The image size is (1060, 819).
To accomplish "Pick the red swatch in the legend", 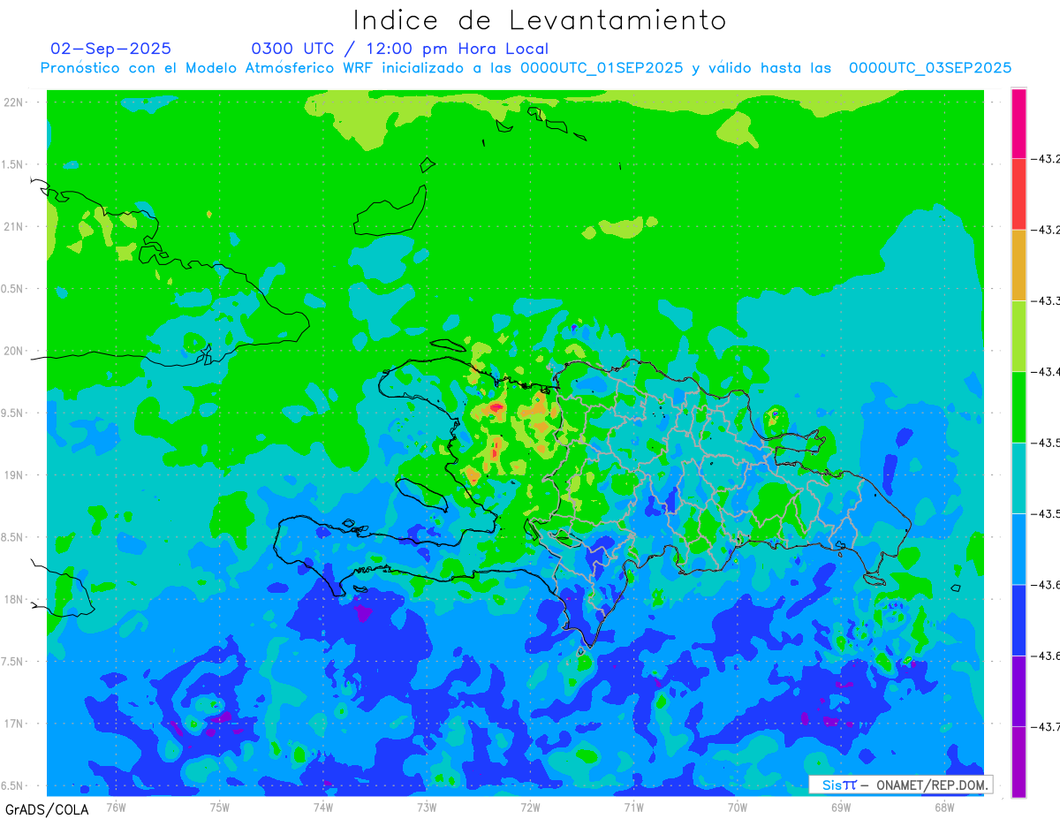I will (1018, 194).
